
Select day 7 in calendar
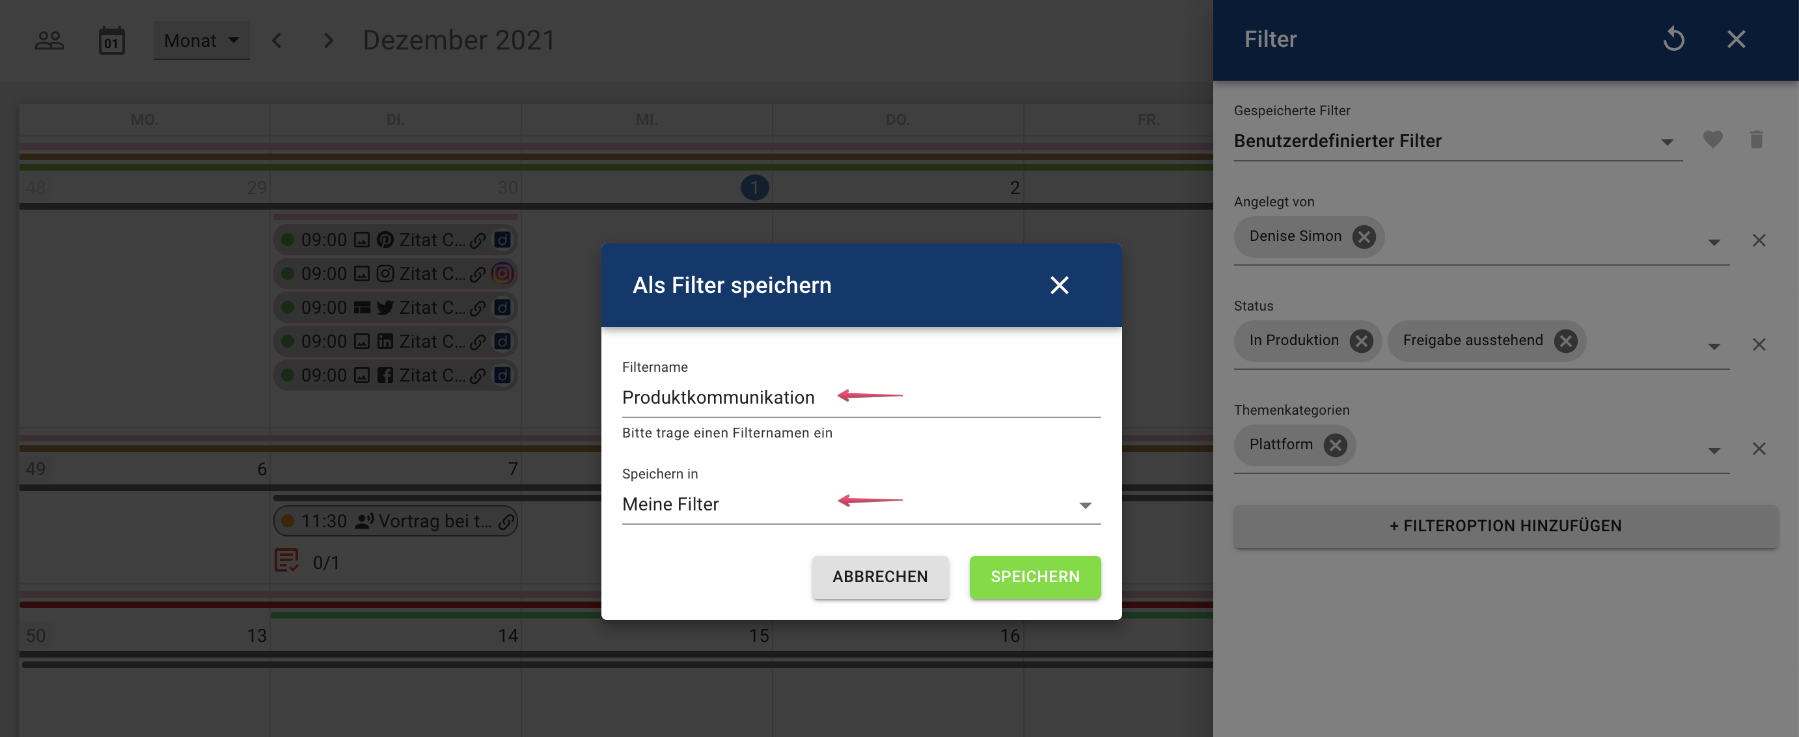[513, 469]
